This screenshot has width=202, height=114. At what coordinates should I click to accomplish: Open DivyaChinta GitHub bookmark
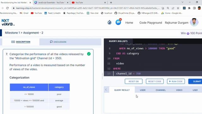click(125, 13)
